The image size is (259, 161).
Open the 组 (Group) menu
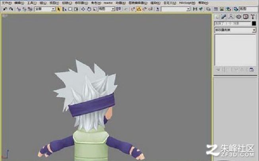tap(43, 3)
